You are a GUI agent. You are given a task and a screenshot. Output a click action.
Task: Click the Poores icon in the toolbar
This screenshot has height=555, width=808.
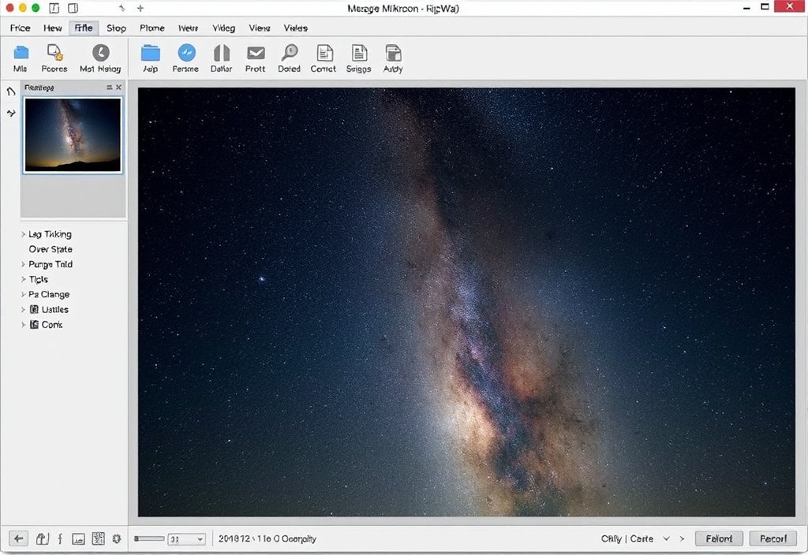[54, 58]
